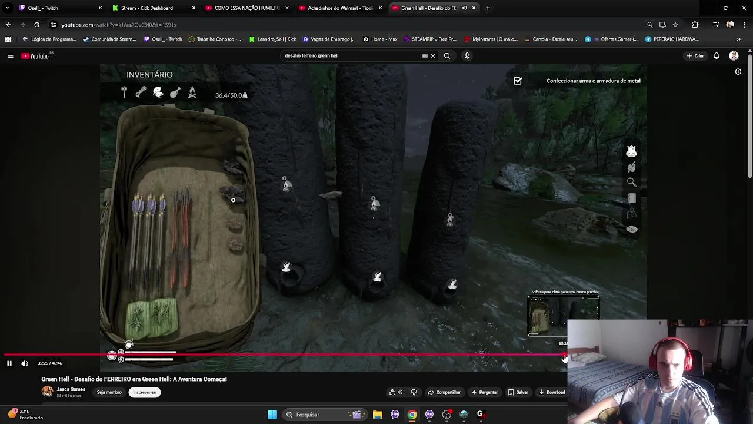Open the weather widget showing 22°C
753x424 pixels.
point(26,415)
